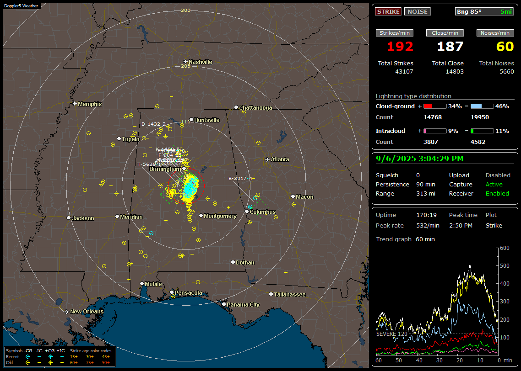Click the T-5636 storm cell label

point(147,164)
